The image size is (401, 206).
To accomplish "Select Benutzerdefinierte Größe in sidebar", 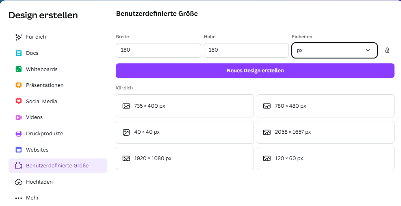I will pyautogui.click(x=58, y=166).
